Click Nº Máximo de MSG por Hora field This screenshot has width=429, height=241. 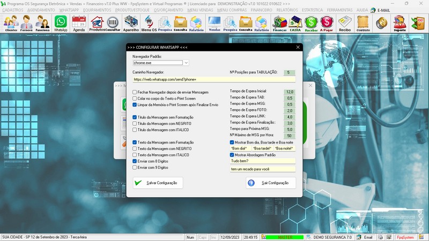pos(289,136)
